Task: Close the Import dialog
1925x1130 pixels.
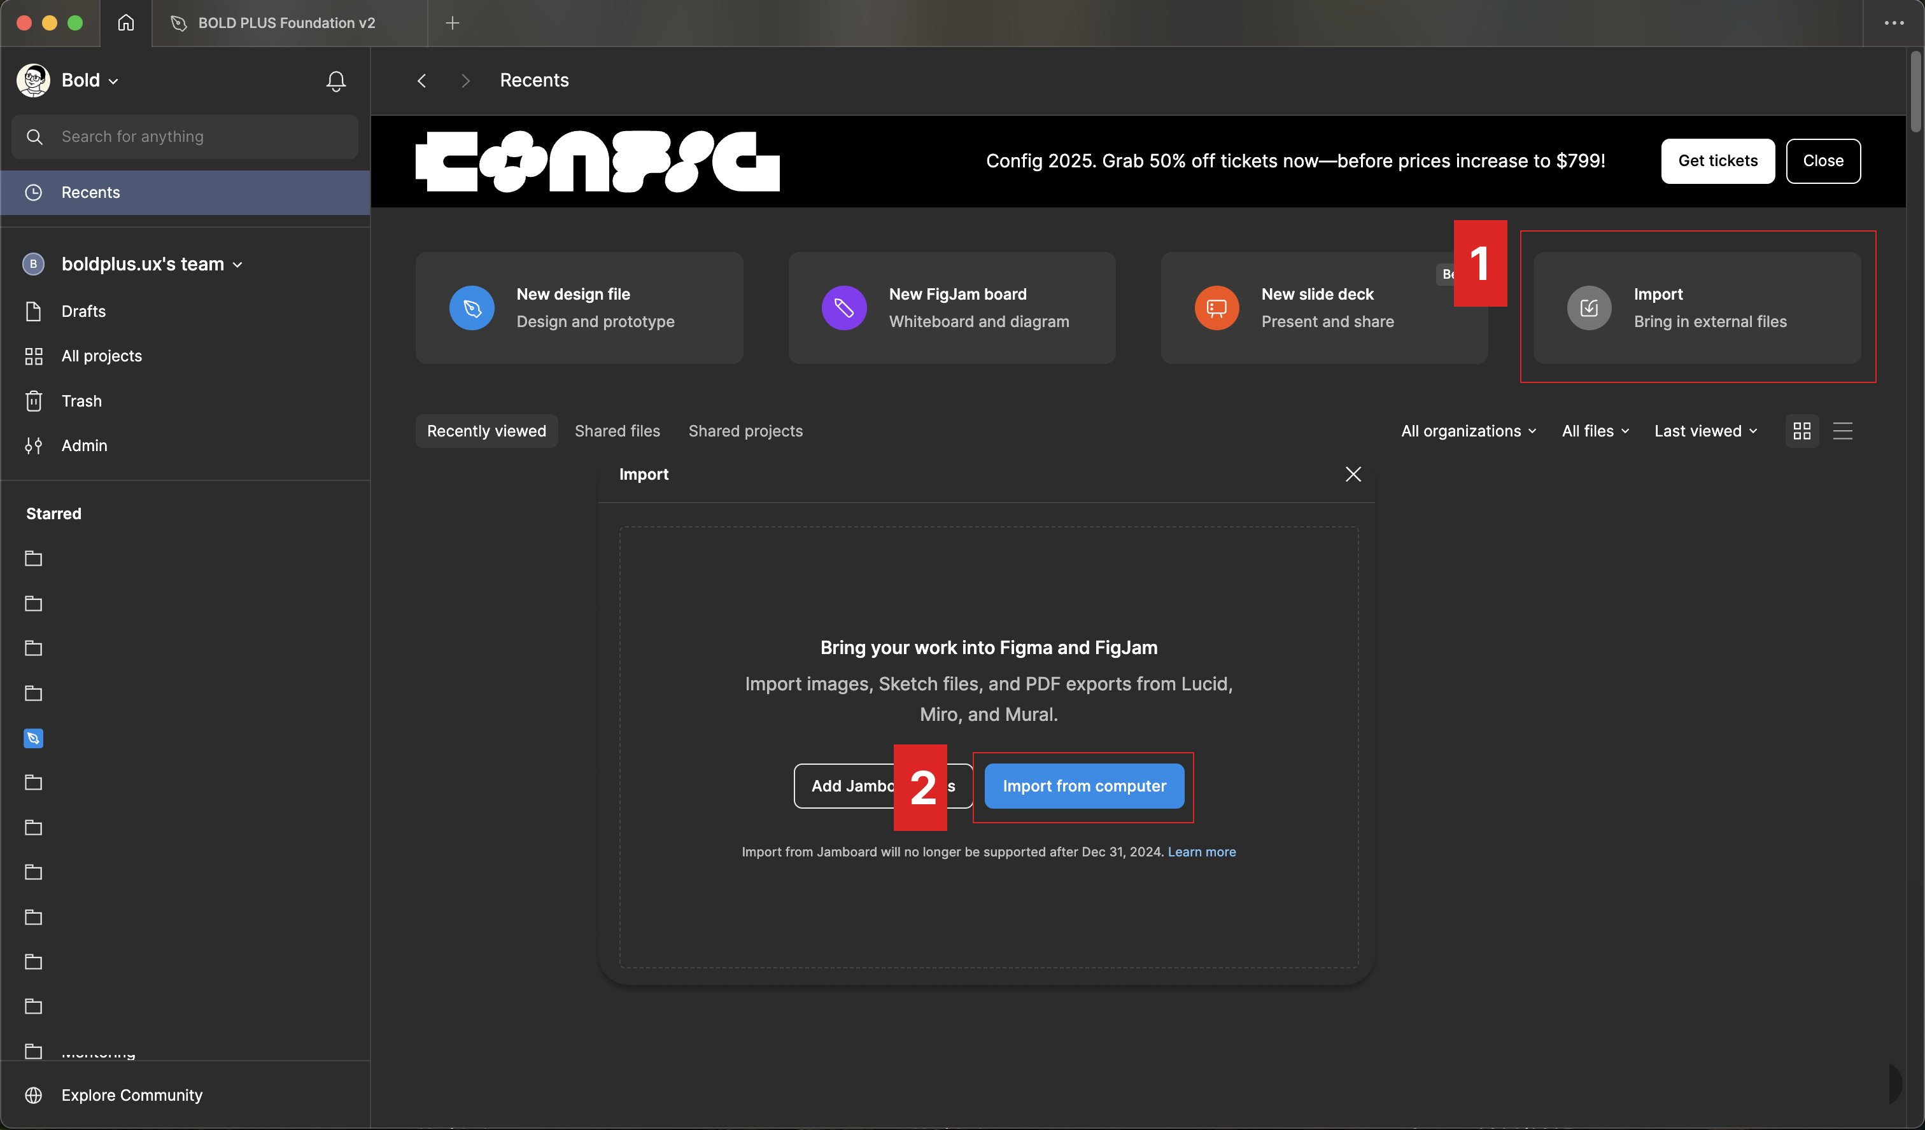Action: (1353, 474)
